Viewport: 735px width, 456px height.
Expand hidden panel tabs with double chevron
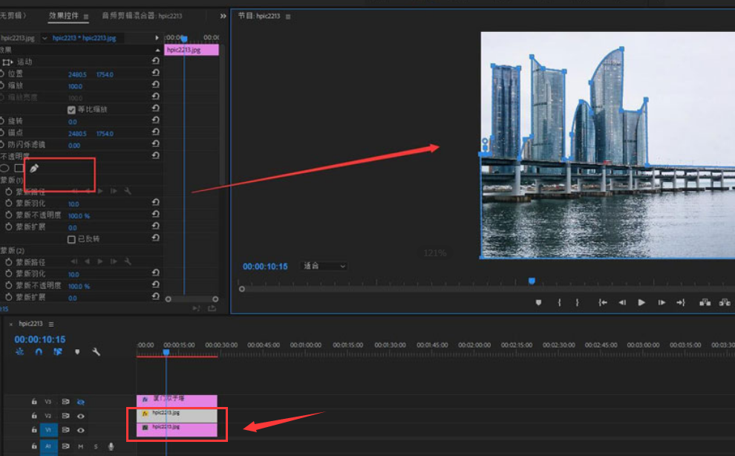[x=223, y=16]
